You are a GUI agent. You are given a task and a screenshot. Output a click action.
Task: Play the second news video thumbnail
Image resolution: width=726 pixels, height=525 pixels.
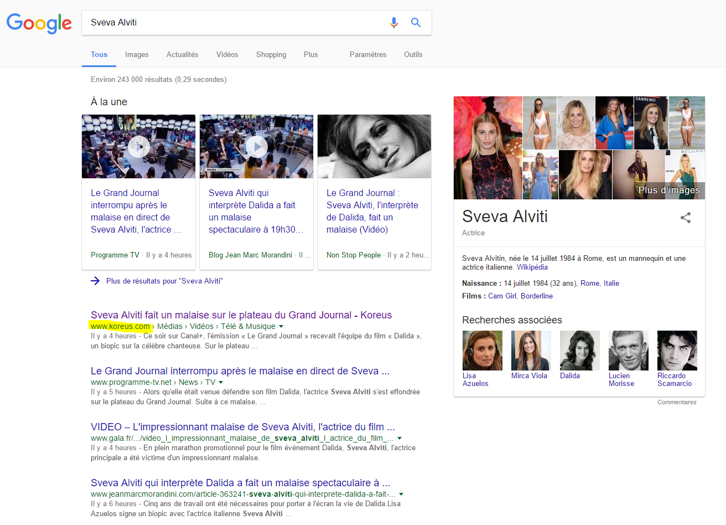tap(256, 147)
